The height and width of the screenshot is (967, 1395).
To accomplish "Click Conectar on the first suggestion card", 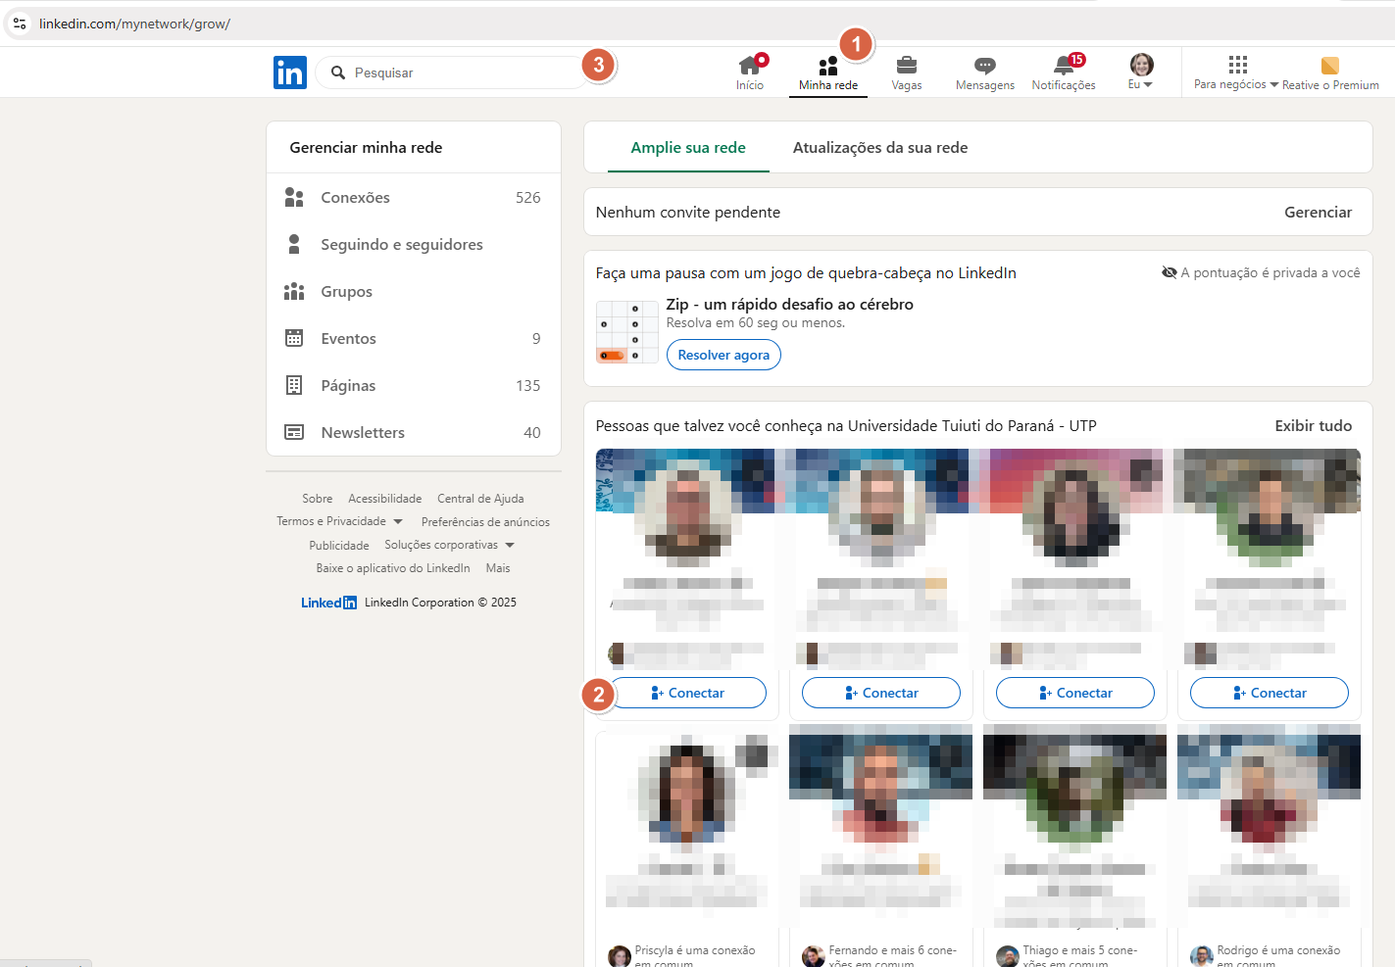I will click(x=688, y=693).
